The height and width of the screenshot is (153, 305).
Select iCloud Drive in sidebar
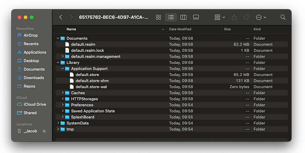pyautogui.click(x=34, y=104)
